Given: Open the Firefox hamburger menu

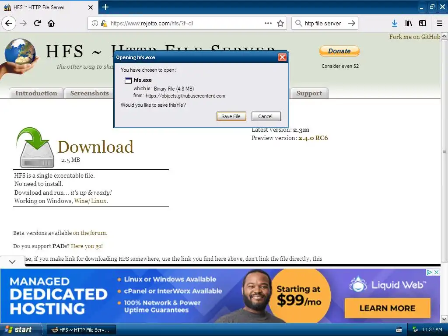Looking at the screenshot, I should 440,23.
